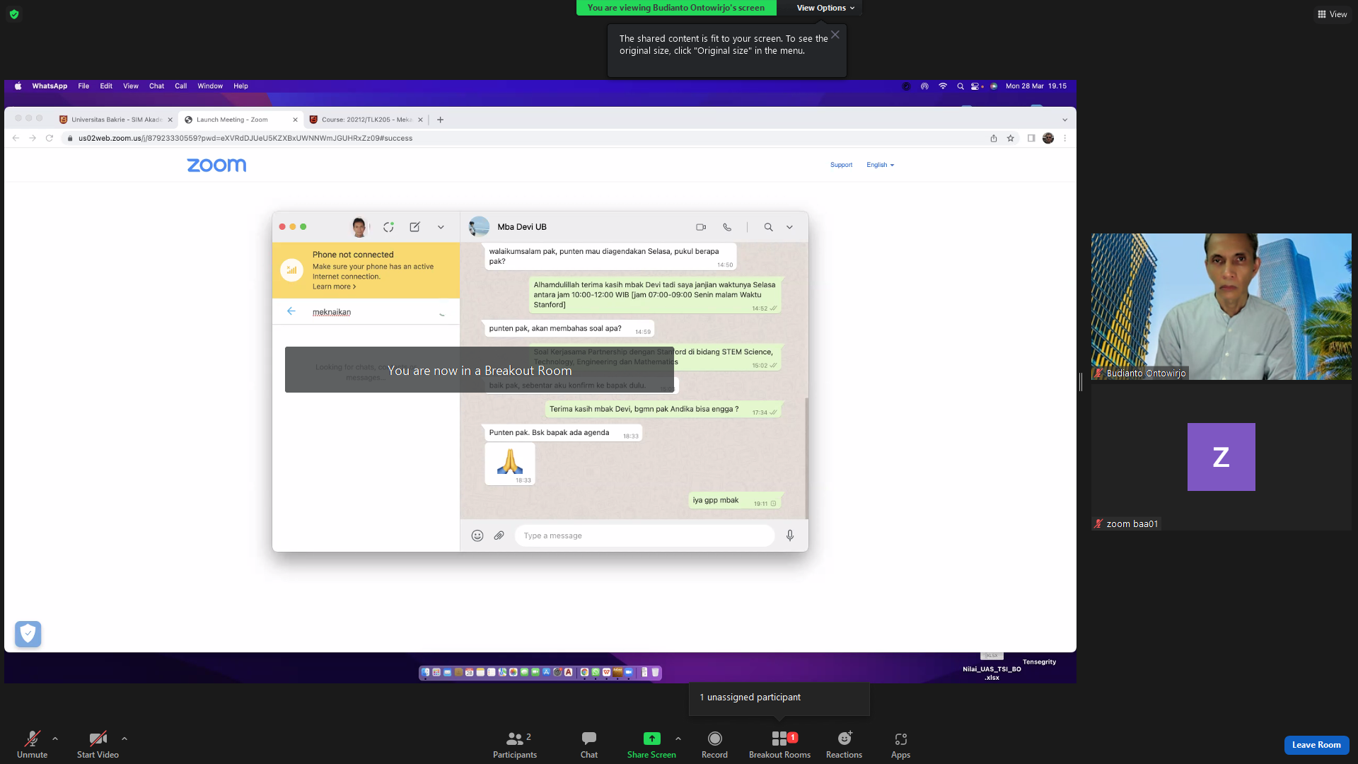Open WhatsApp status icon
This screenshot has height=764, width=1358.
click(x=388, y=227)
